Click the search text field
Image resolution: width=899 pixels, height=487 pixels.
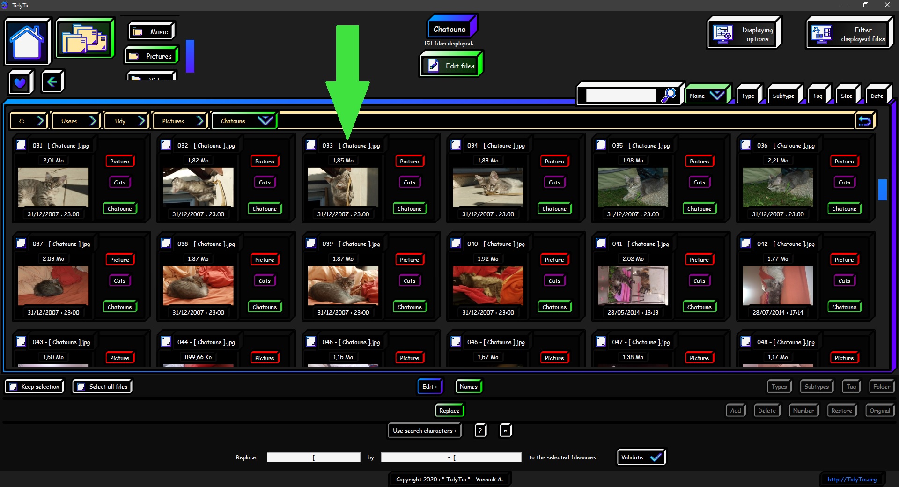click(x=621, y=96)
